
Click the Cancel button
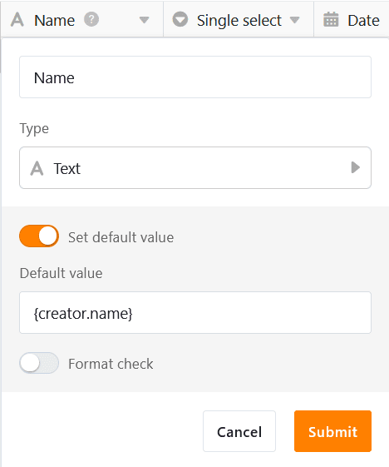click(x=239, y=431)
